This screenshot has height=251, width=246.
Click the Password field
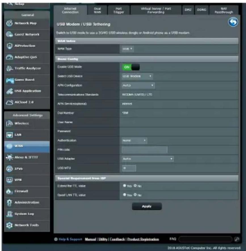tap(179, 131)
